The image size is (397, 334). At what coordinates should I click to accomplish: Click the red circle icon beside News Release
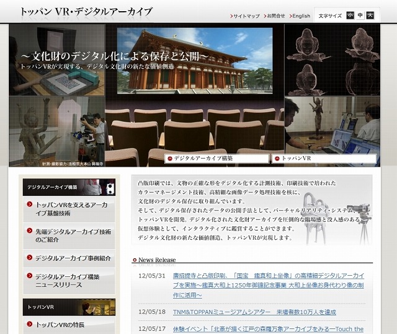point(135,260)
